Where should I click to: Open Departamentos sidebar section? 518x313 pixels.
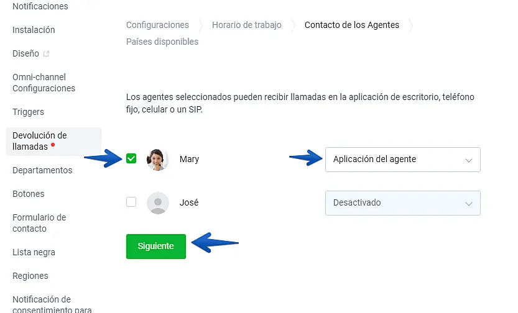coord(42,170)
